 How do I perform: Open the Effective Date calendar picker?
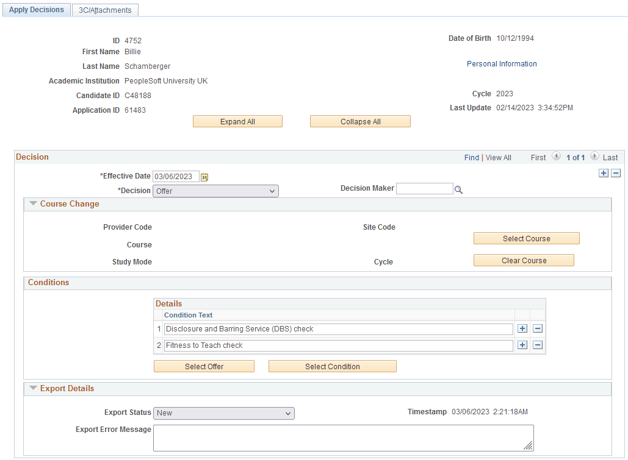pos(204,177)
